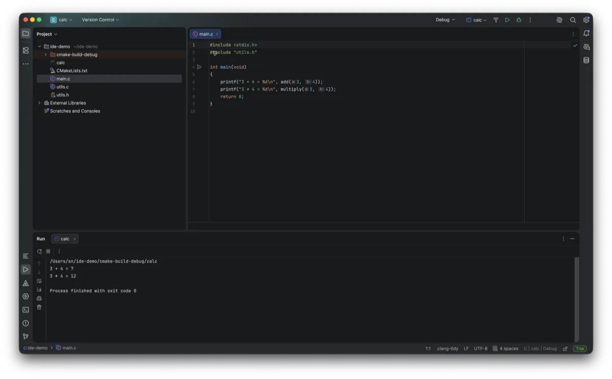Open the calc run configuration dropdown
This screenshot has width=612, height=379.
click(x=476, y=20)
